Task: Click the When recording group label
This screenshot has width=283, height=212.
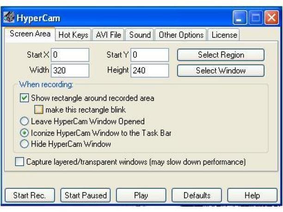Action: coord(46,85)
